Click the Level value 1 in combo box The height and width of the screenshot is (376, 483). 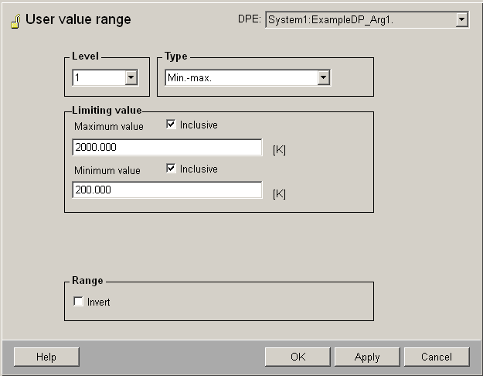[98, 77]
